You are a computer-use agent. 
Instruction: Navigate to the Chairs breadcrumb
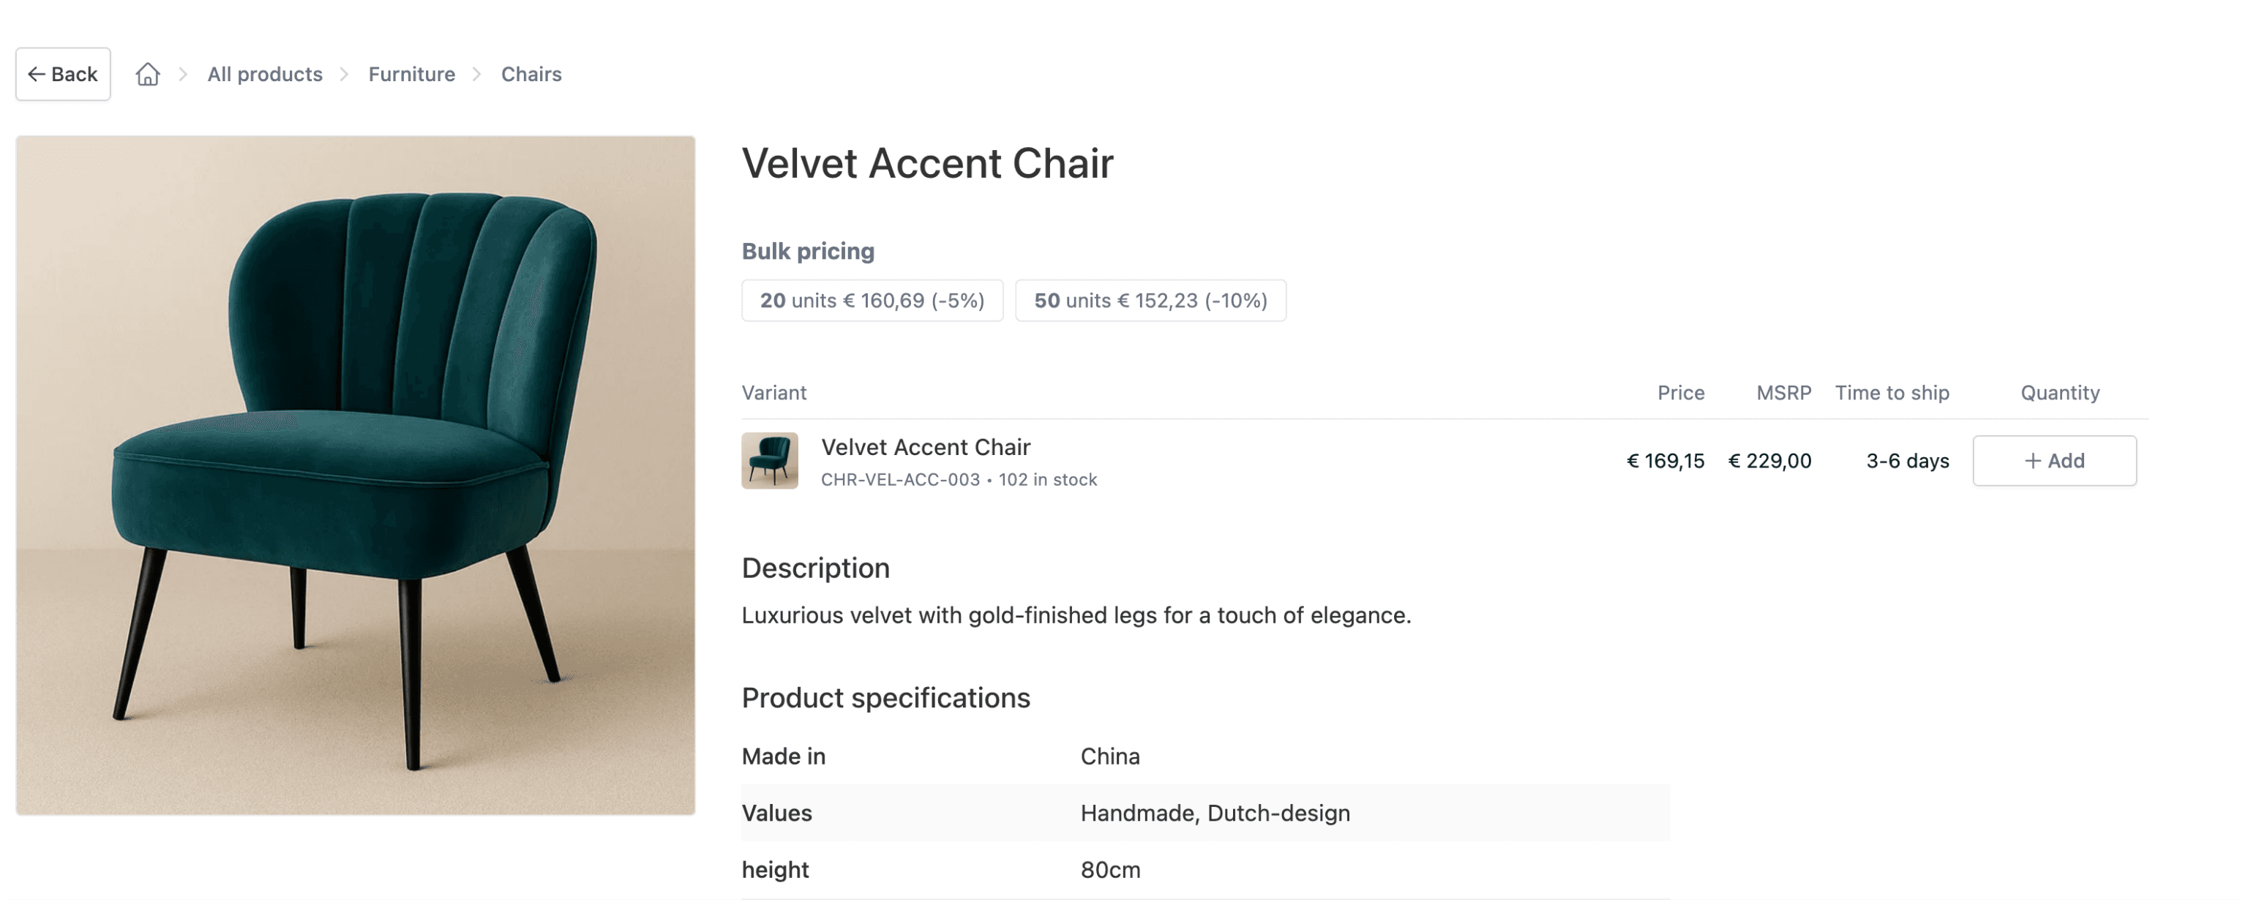click(x=531, y=74)
